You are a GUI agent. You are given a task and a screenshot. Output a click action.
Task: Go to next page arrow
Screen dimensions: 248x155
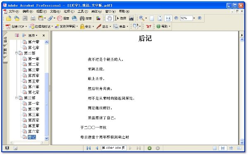click(131, 148)
